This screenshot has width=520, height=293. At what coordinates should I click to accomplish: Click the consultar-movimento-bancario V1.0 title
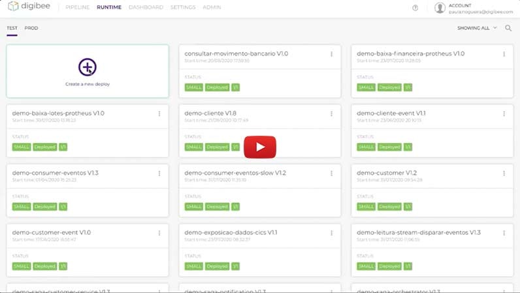click(x=236, y=54)
